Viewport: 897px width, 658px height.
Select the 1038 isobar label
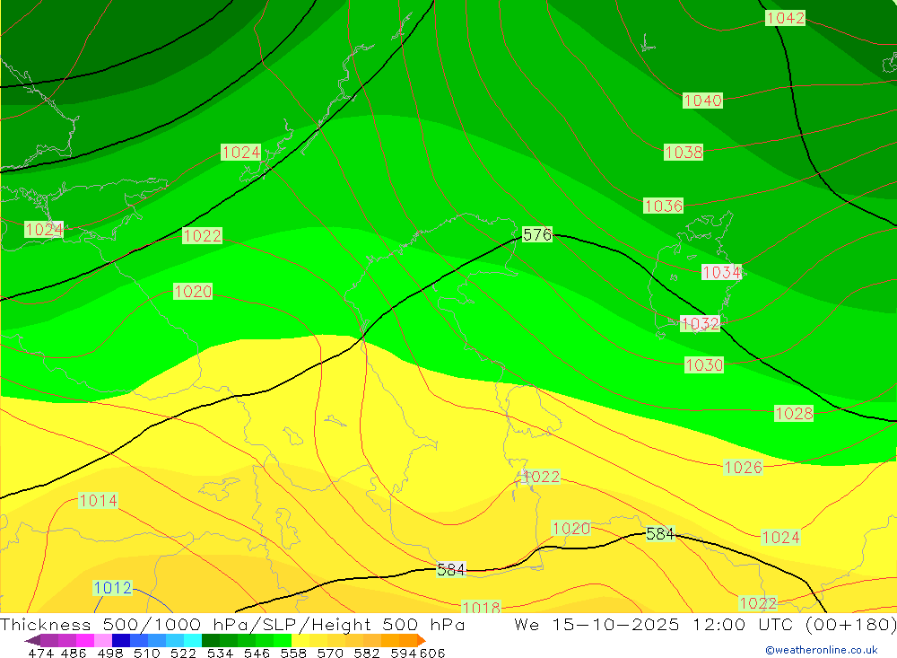tap(684, 152)
